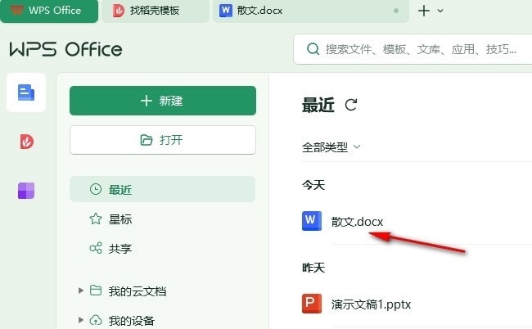
Task: Click the unsaved dot on 散文.docx tab
Action: click(x=396, y=11)
